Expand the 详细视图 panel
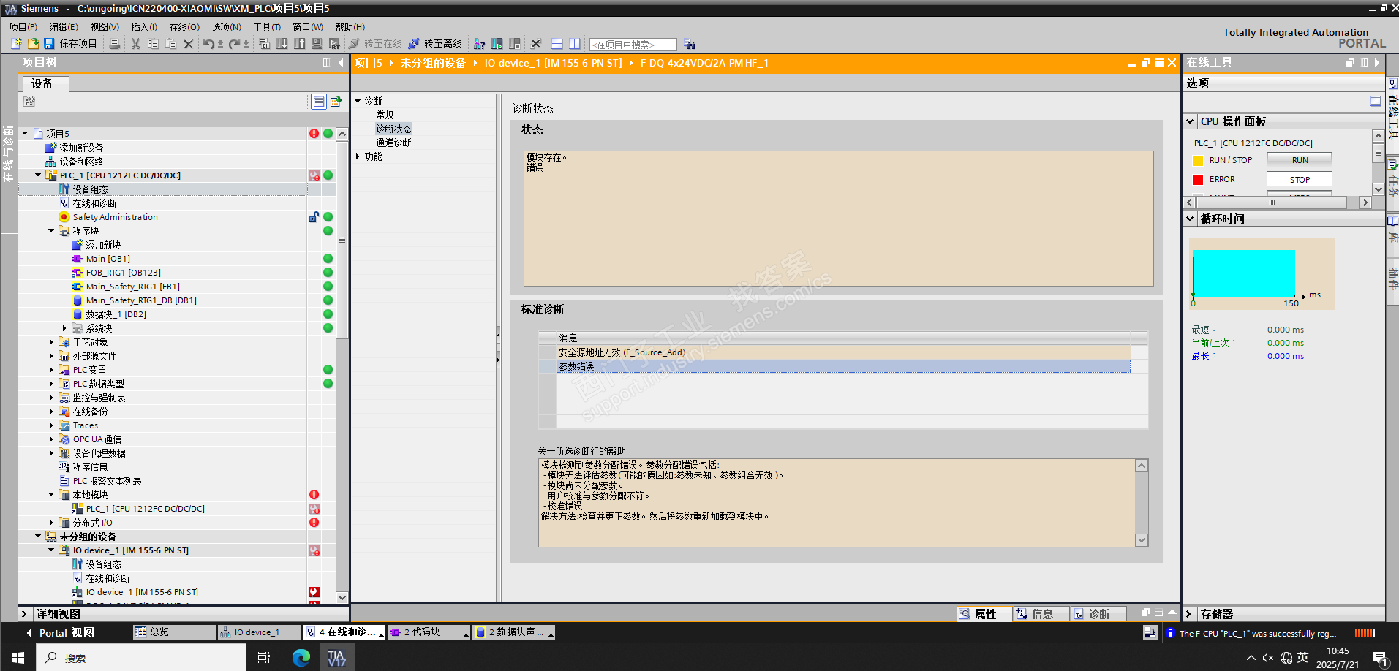The width and height of the screenshot is (1399, 671). (x=24, y=614)
